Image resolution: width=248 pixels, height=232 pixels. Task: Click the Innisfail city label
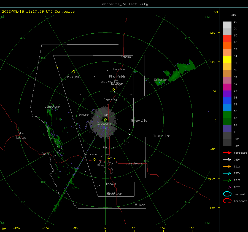click(111, 100)
